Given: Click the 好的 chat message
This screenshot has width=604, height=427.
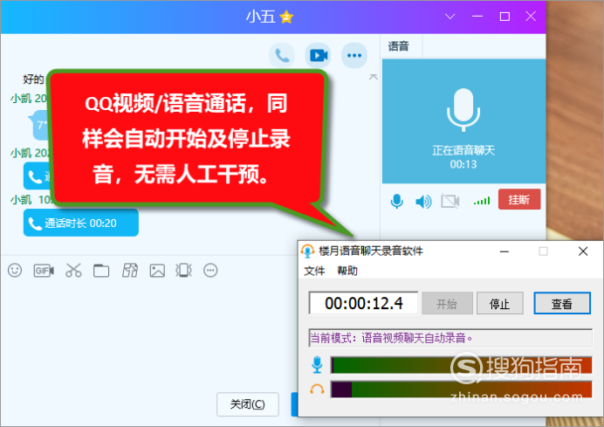Looking at the screenshot, I should (33, 79).
